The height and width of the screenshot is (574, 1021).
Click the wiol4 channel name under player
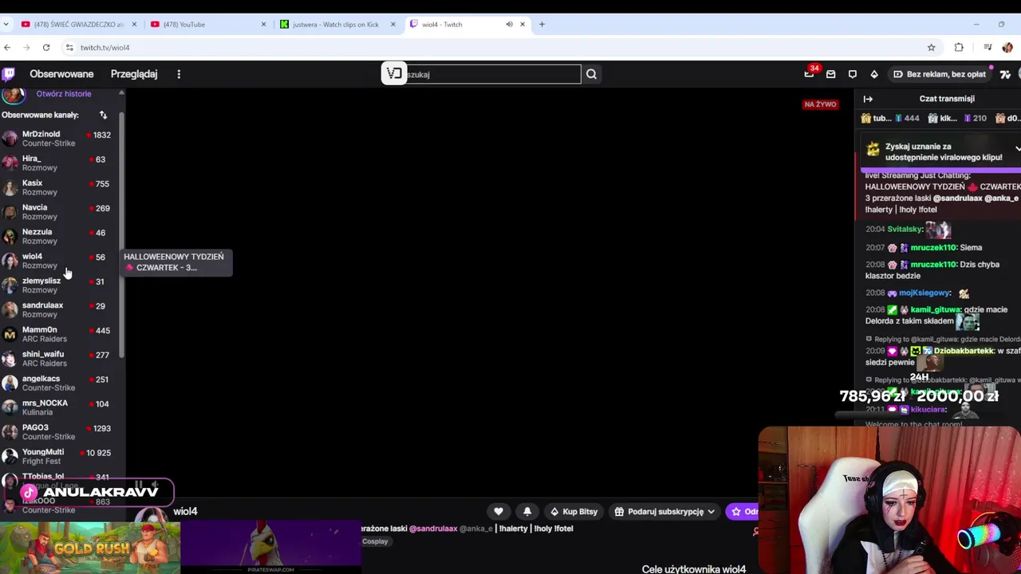click(x=185, y=511)
